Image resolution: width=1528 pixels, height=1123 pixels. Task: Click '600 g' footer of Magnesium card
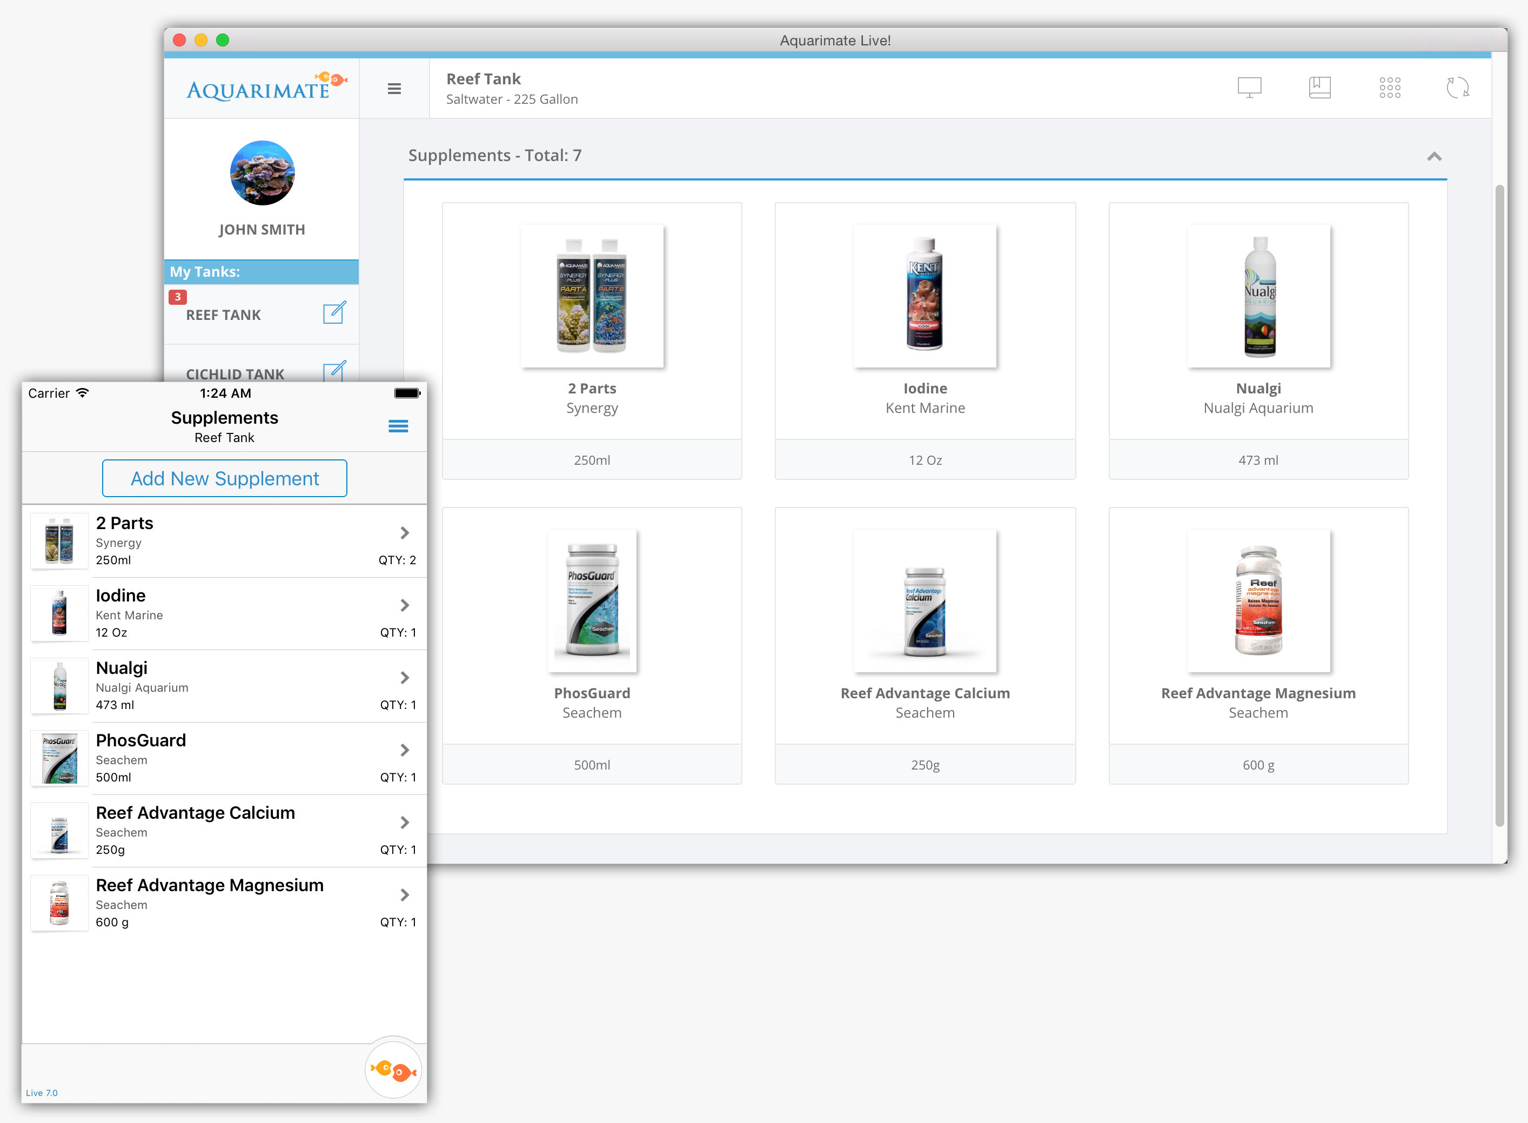1258,765
